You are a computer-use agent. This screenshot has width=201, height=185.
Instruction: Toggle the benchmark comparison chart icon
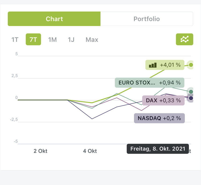184,40
